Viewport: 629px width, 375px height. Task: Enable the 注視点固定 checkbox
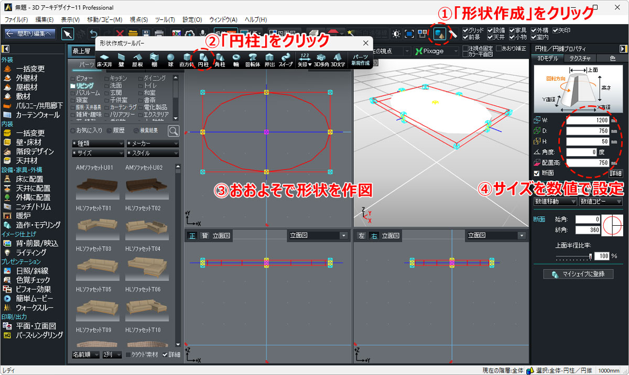465,48
